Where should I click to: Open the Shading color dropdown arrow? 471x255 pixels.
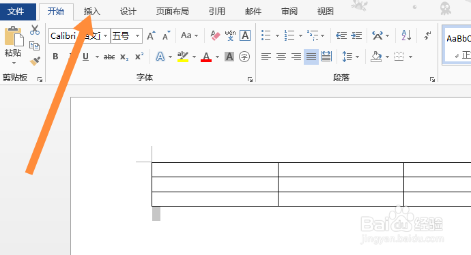coord(387,57)
